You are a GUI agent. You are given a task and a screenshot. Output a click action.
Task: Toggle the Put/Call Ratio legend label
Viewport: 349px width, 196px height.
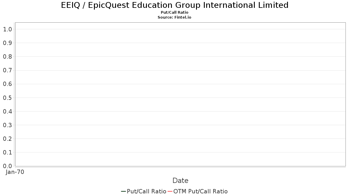click(147, 191)
